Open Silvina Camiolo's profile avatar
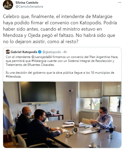The width and height of the screenshot is (125, 150). [x=8, y=5]
